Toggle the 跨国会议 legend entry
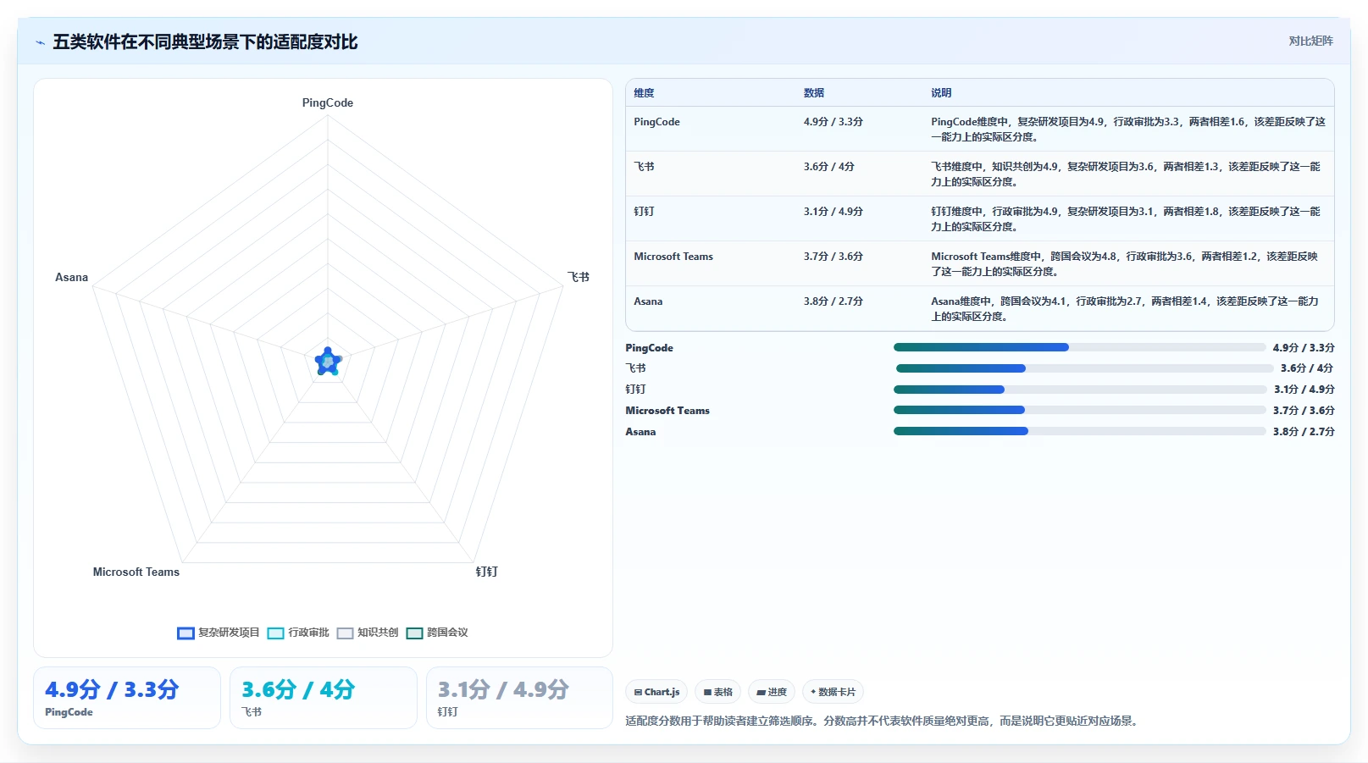The height and width of the screenshot is (763, 1368). point(437,633)
